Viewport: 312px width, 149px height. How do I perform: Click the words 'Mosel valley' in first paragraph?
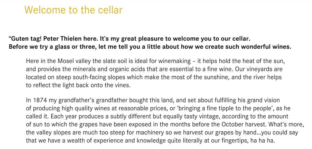tap(75, 61)
